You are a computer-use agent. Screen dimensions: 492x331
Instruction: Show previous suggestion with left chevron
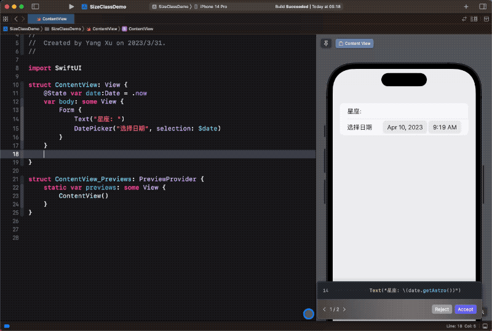point(324,309)
